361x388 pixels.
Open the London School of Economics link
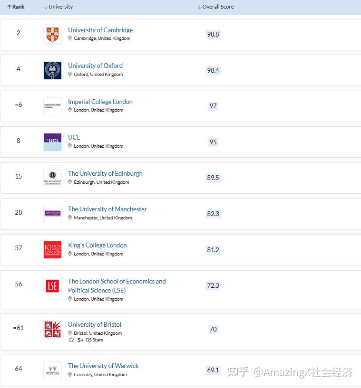117,286
